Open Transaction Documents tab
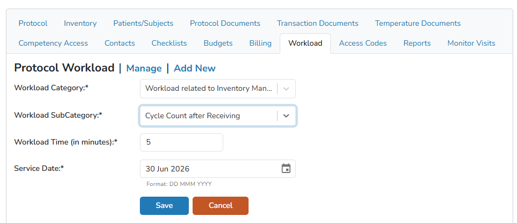The height and width of the screenshot is (223, 517). (x=317, y=24)
